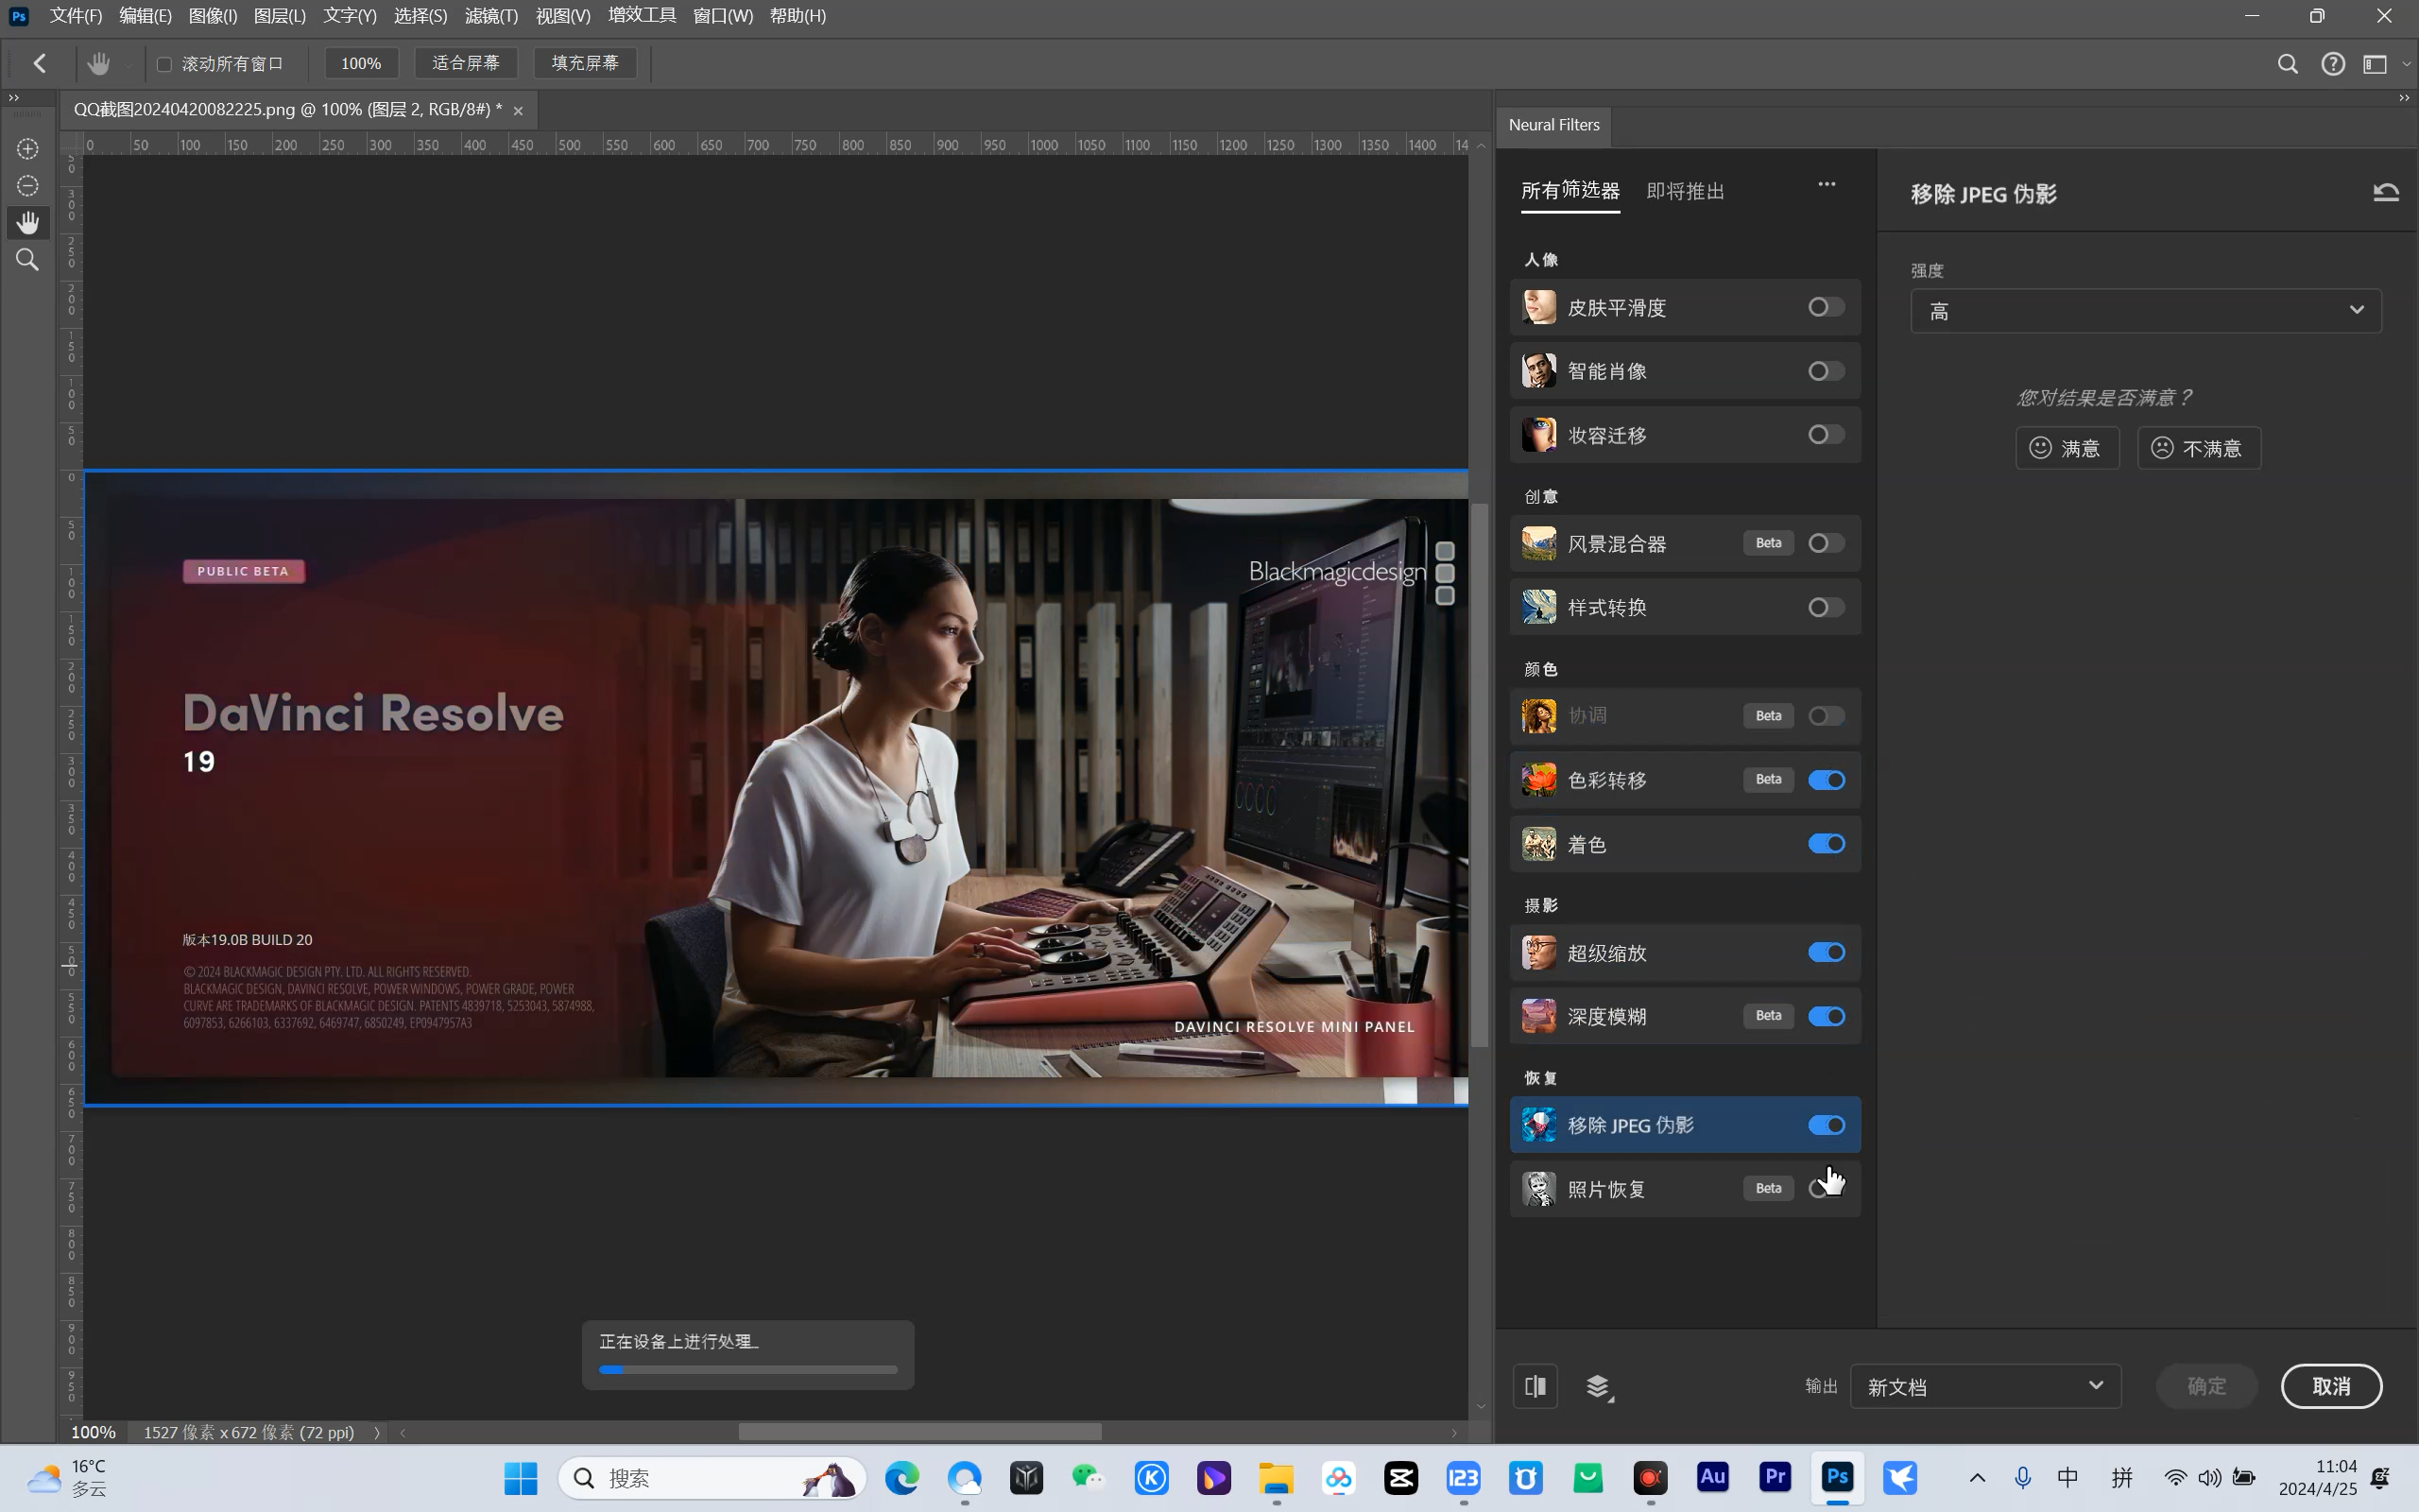Click the layers preview icon at panel bottom
2419x1512 pixels.
(1597, 1386)
